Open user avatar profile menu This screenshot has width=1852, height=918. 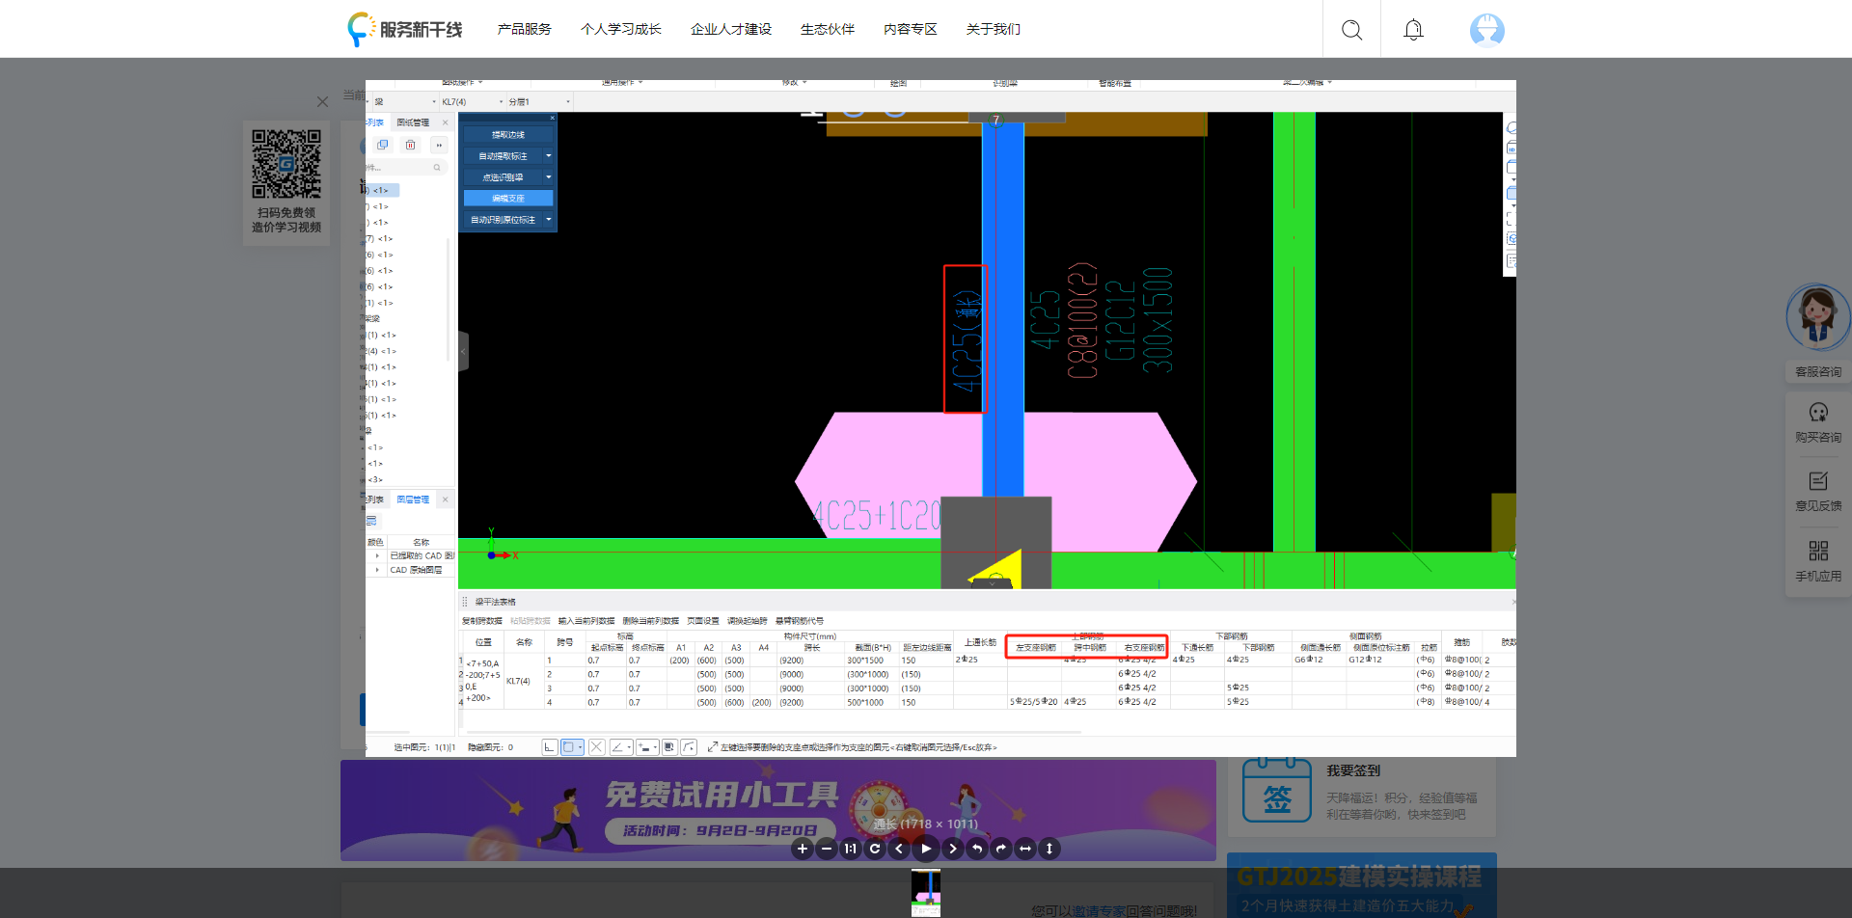point(1486,30)
